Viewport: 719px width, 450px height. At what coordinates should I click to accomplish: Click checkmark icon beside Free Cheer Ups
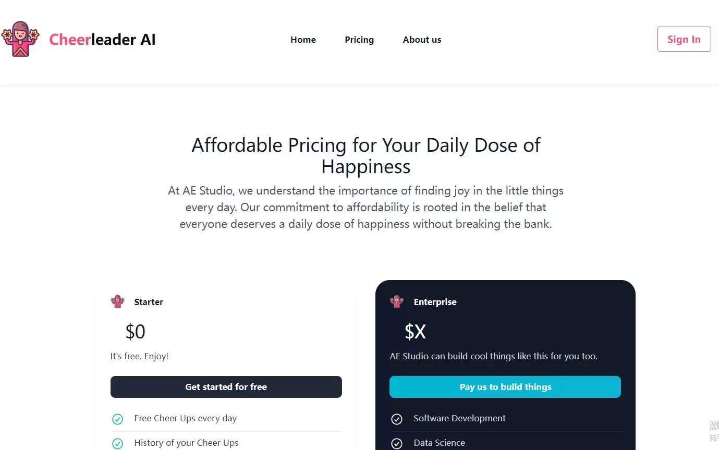(x=118, y=419)
